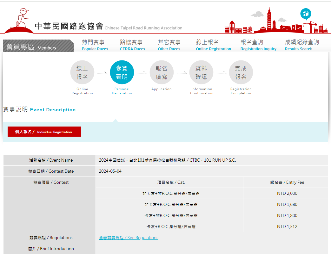Click the contest date 2024-05-04
This screenshot has height=254, width=331.
(110, 171)
